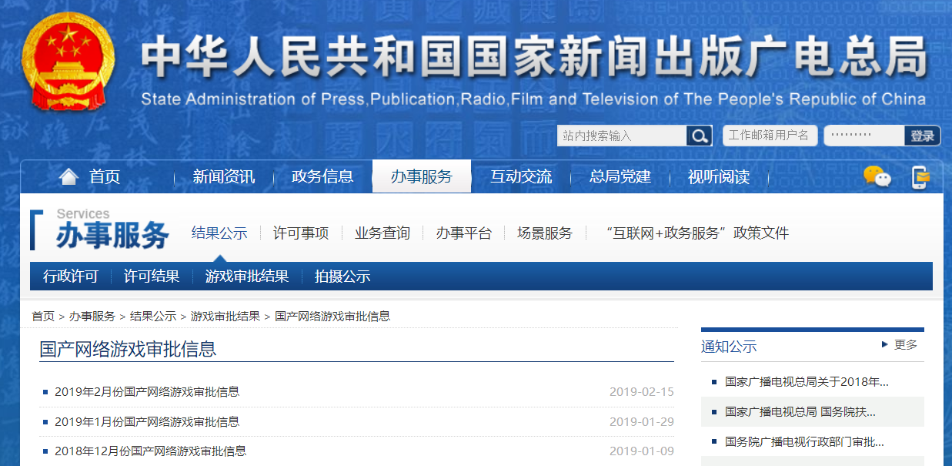Click the house icon beside 首页

[x=68, y=177]
